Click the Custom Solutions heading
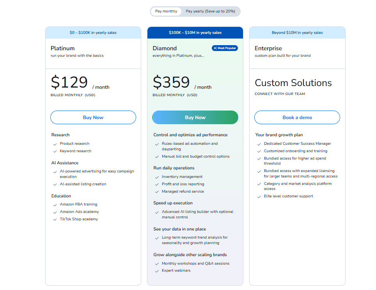Viewport: 376px width, 290px height. [293, 83]
